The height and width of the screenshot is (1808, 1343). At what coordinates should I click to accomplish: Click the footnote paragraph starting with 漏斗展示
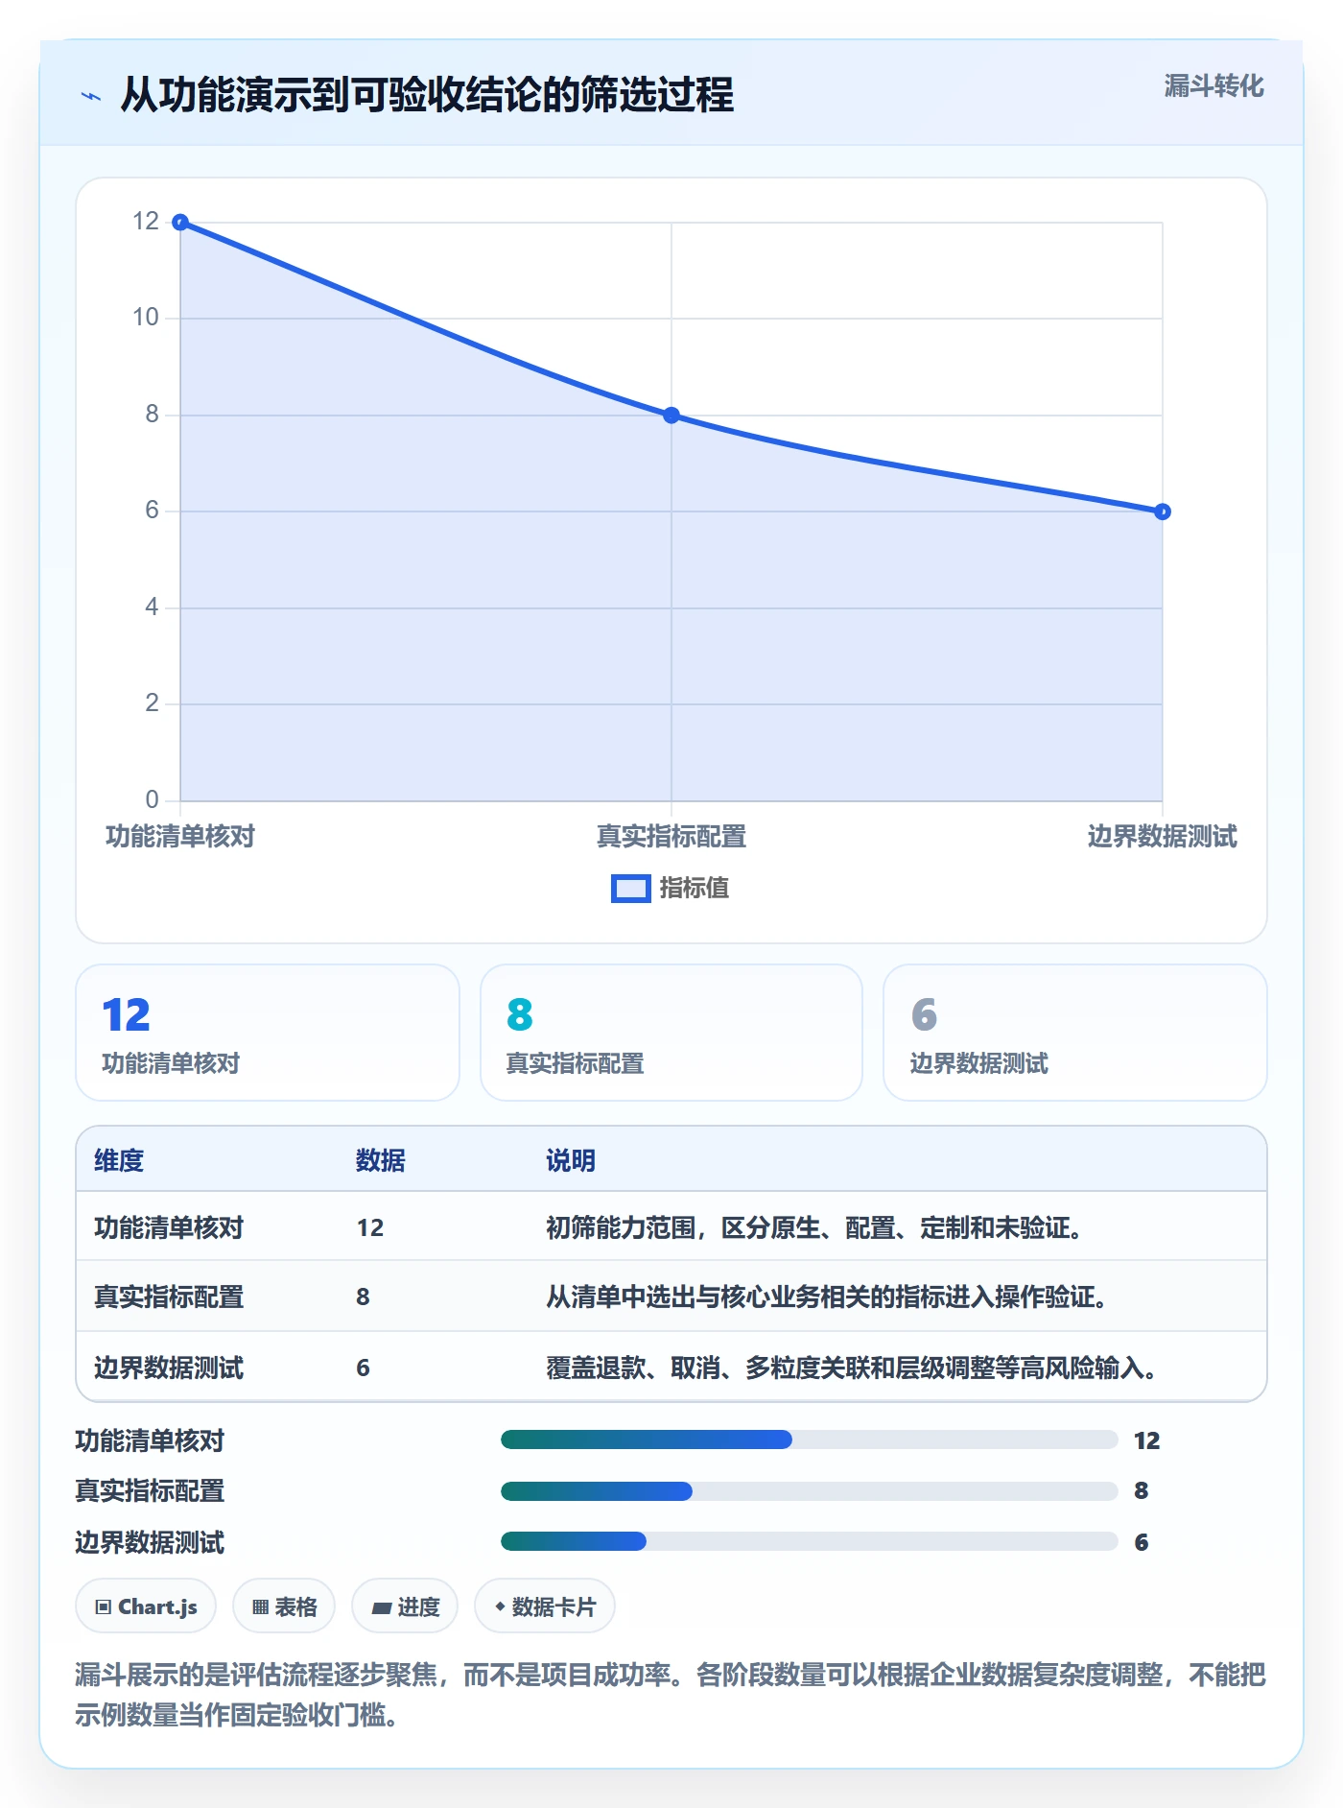[x=671, y=1695]
